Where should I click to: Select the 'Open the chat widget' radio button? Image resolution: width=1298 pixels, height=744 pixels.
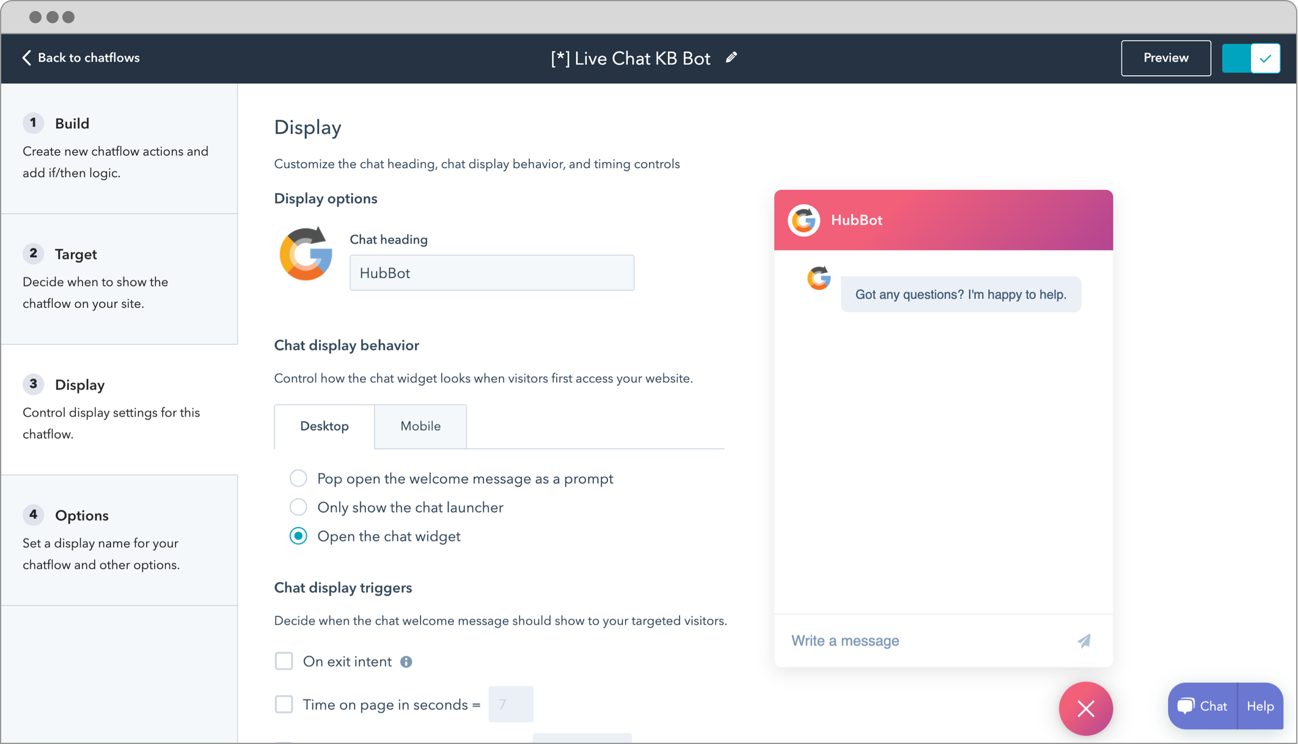(299, 536)
